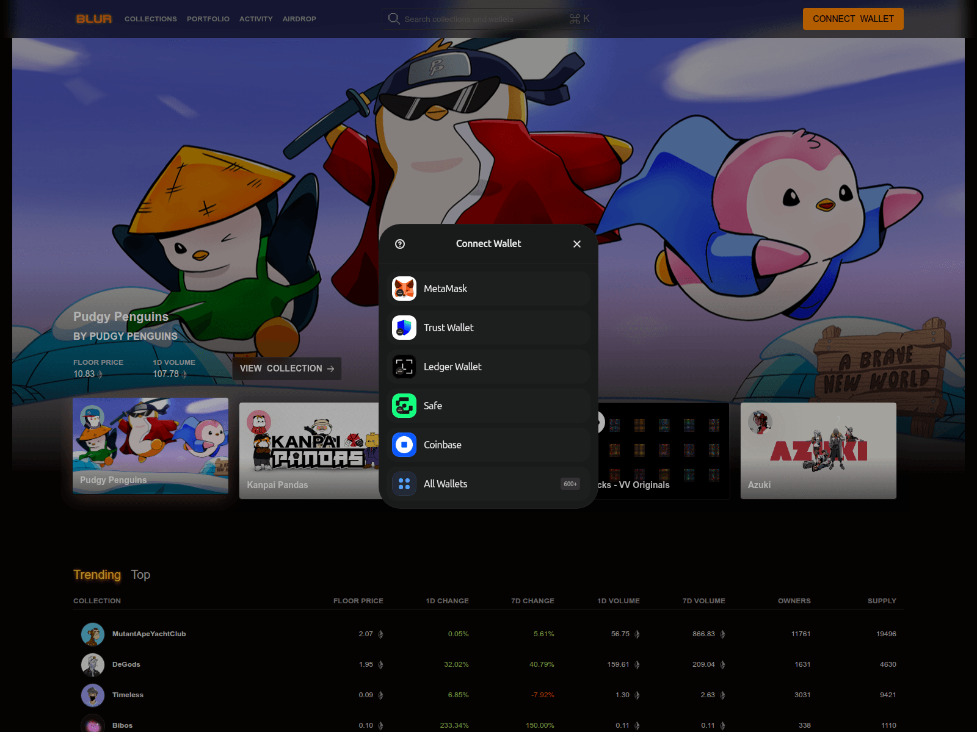Close the Connect Wallet dialog
Viewport: 977px width, 732px height.
577,244
